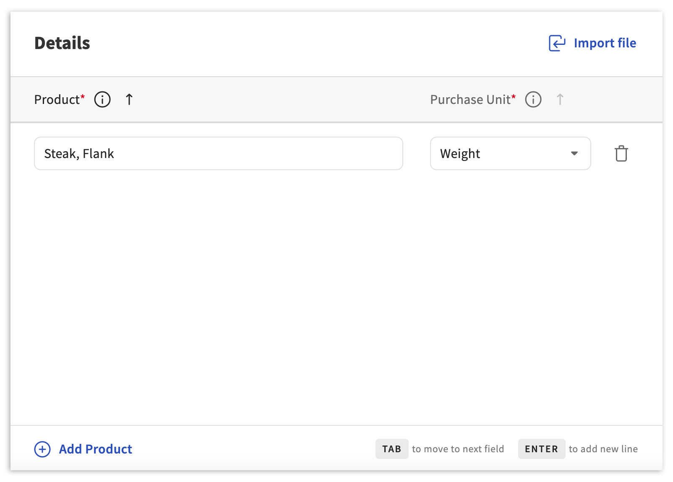Viewport: 673px width, 482px height.
Task: Expand the Purchase Unit selector for Steak, Flank
Action: point(510,153)
